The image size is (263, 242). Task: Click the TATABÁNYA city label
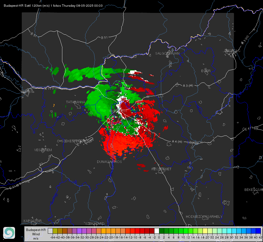click(x=75, y=102)
